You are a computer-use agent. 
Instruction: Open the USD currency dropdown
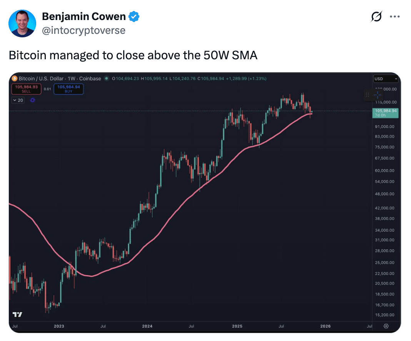(386, 79)
